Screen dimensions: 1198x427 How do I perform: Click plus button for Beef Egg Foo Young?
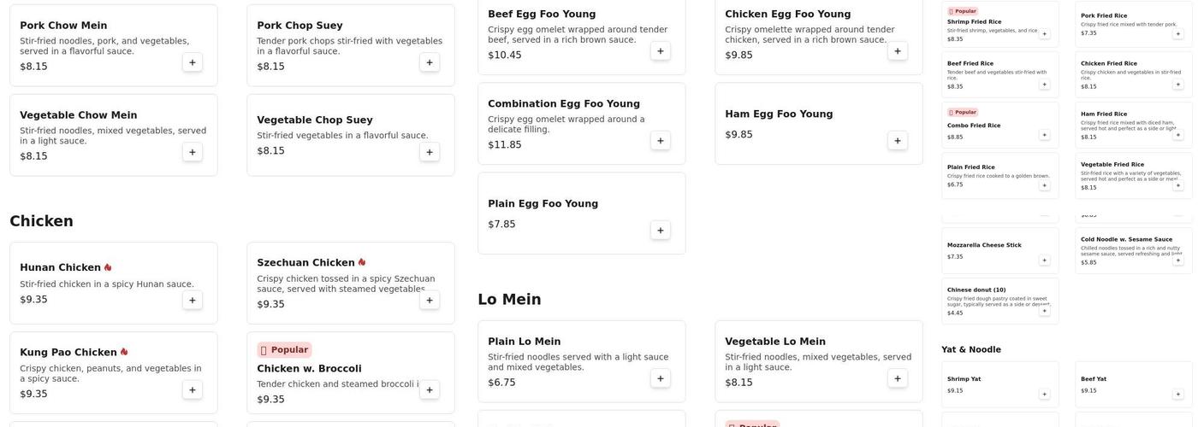660,51
